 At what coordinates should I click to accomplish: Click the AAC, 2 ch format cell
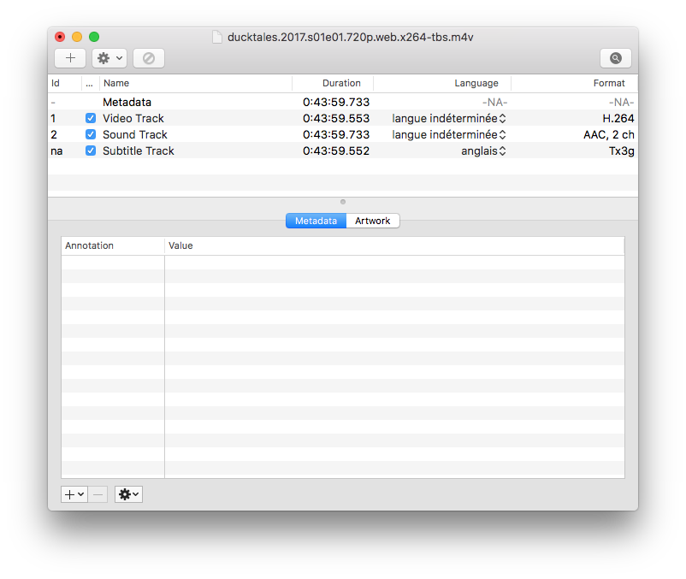coord(608,134)
